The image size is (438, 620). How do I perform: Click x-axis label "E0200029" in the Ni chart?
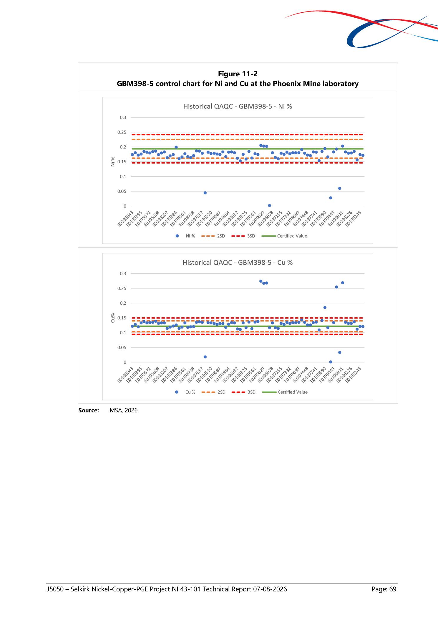[257, 218]
